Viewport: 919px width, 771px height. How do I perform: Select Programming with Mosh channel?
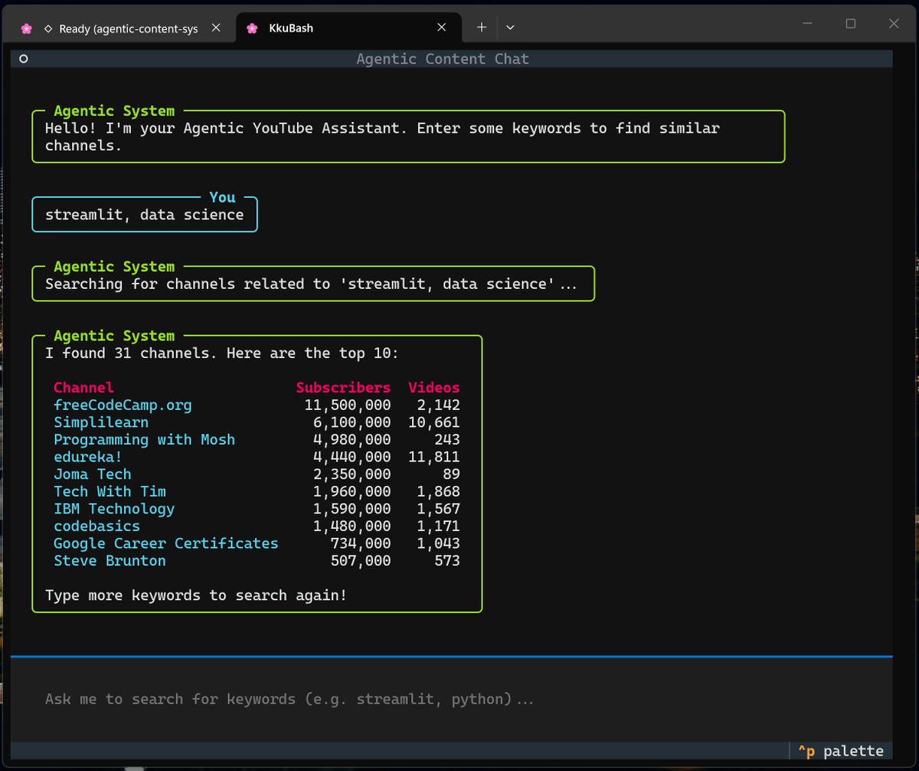(x=144, y=440)
